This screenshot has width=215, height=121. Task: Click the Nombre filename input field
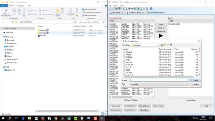[159, 80]
